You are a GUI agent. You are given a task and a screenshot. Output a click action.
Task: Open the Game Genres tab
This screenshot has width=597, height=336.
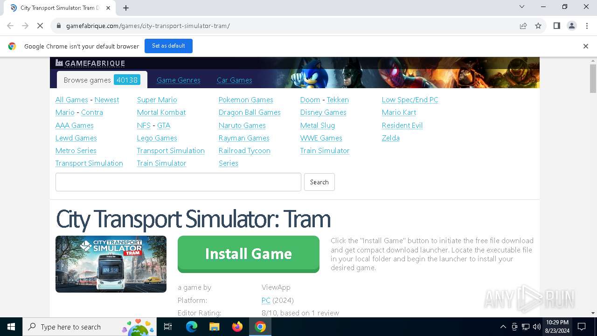tap(179, 80)
